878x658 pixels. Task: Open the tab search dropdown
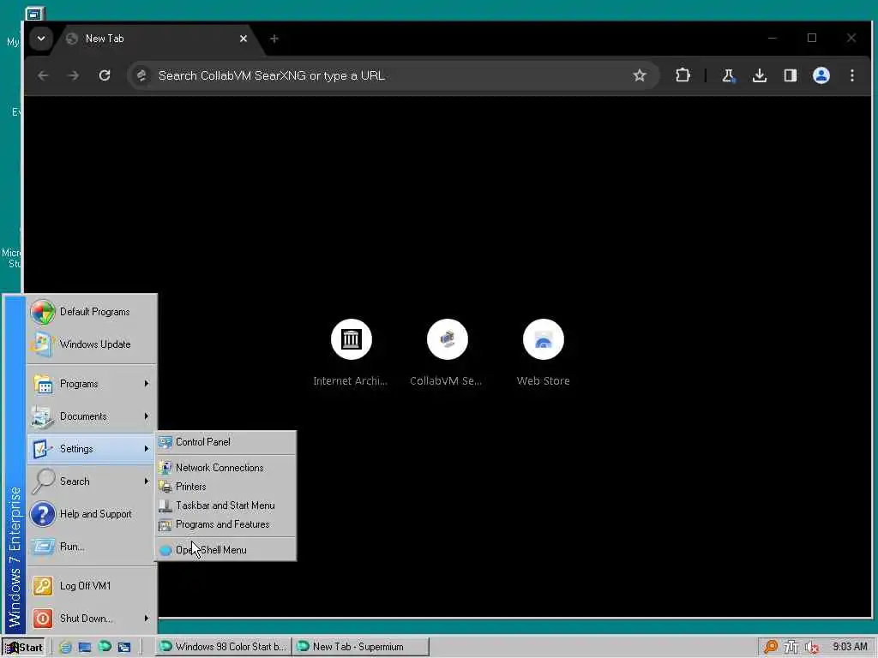41,39
